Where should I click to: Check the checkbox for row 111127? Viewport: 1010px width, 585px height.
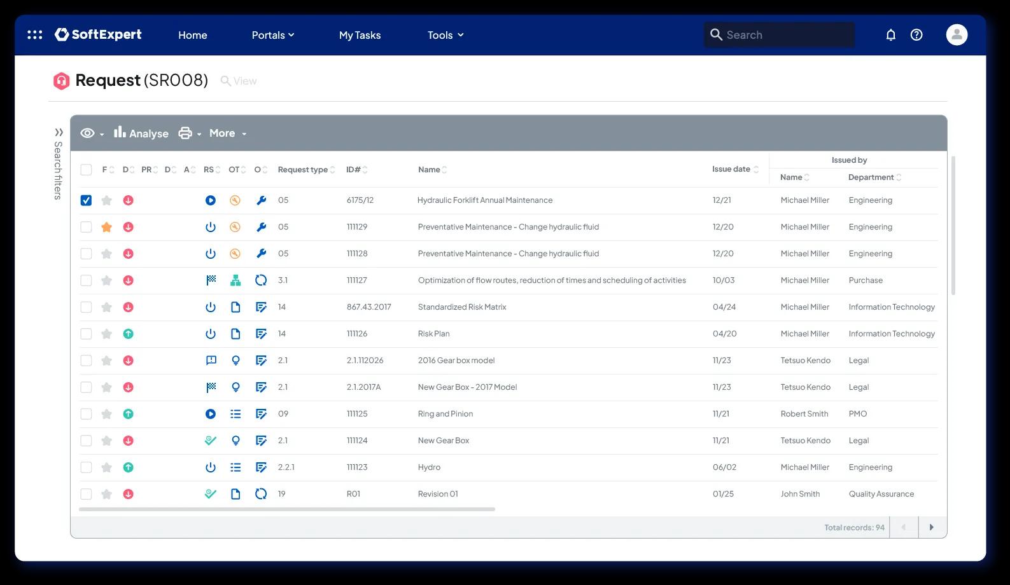pyautogui.click(x=86, y=280)
